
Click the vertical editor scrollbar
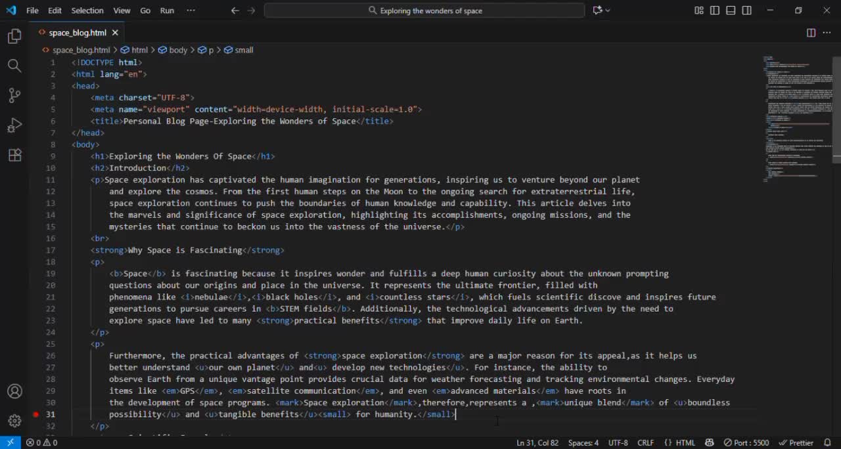click(x=836, y=109)
